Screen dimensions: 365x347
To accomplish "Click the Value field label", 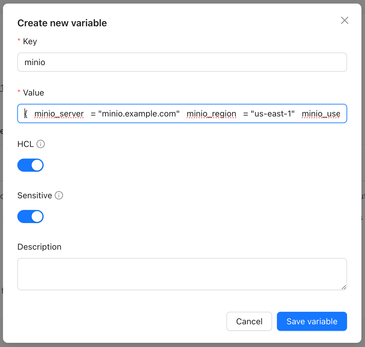I will pyautogui.click(x=33, y=93).
